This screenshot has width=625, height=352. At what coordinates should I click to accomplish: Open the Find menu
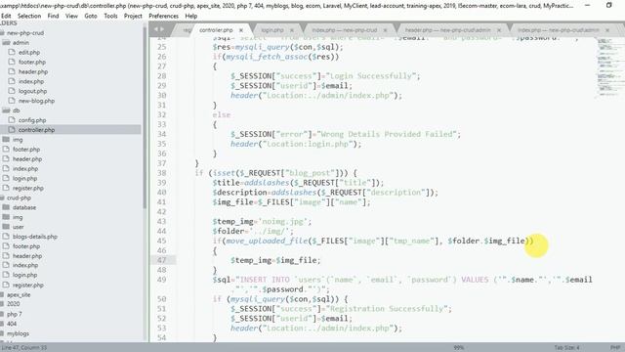click(53, 16)
